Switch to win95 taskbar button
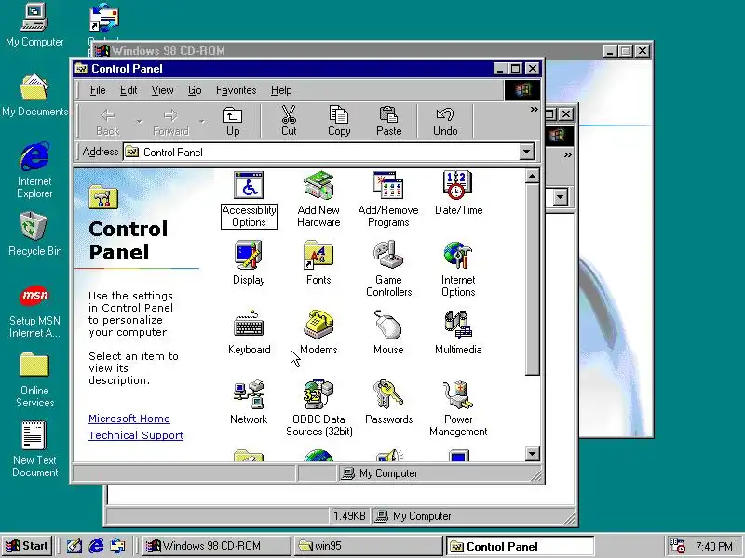 click(x=368, y=546)
